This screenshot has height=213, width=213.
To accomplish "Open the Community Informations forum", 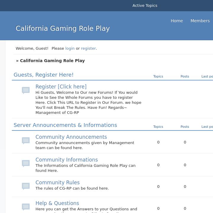I will tap(67, 160).
